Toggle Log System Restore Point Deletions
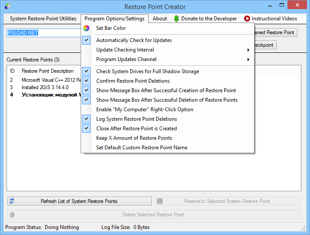The width and height of the screenshot is (310, 235). click(x=86, y=119)
